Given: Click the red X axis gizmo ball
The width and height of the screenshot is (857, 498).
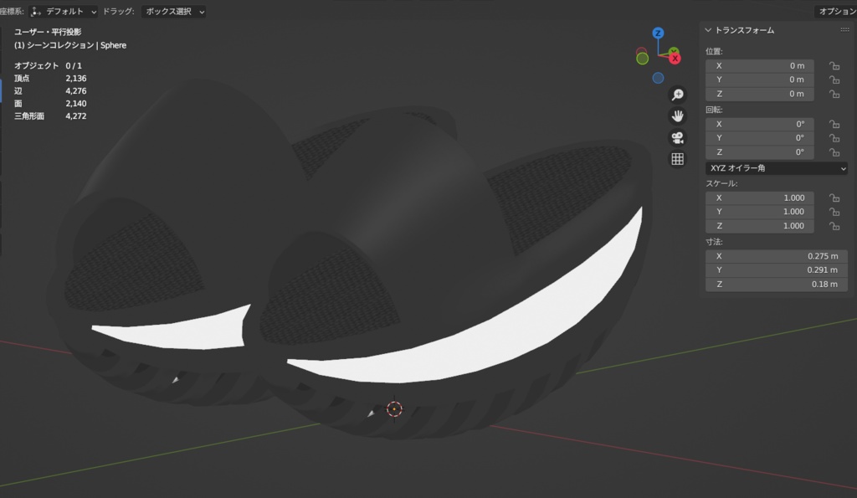Looking at the screenshot, I should (675, 59).
